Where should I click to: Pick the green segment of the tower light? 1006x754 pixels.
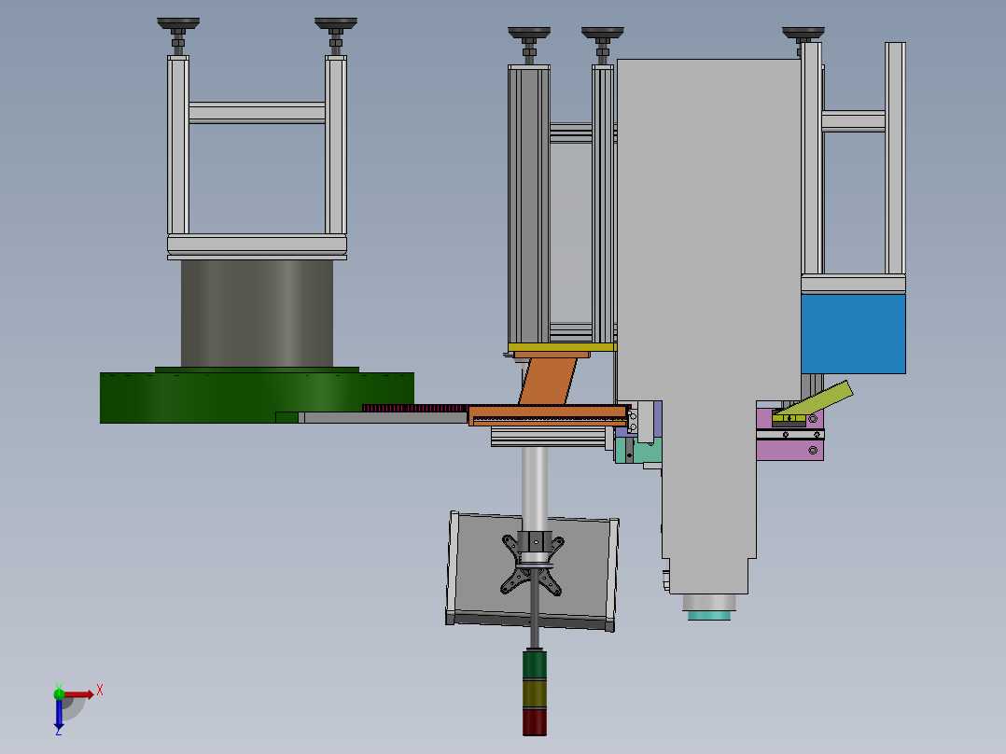pos(535,664)
